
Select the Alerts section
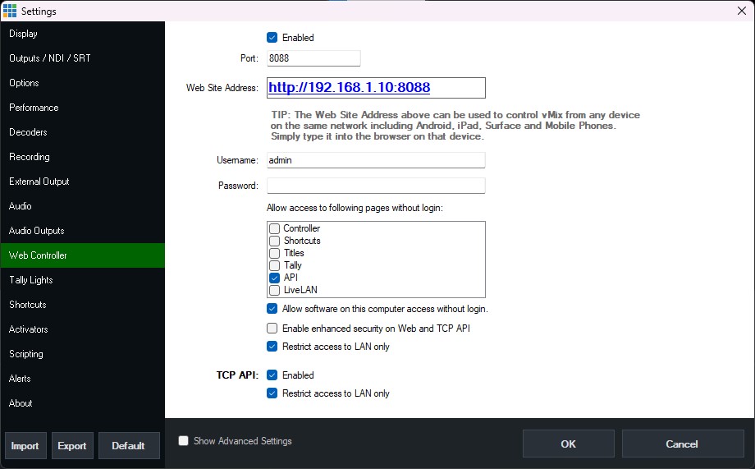(82, 378)
